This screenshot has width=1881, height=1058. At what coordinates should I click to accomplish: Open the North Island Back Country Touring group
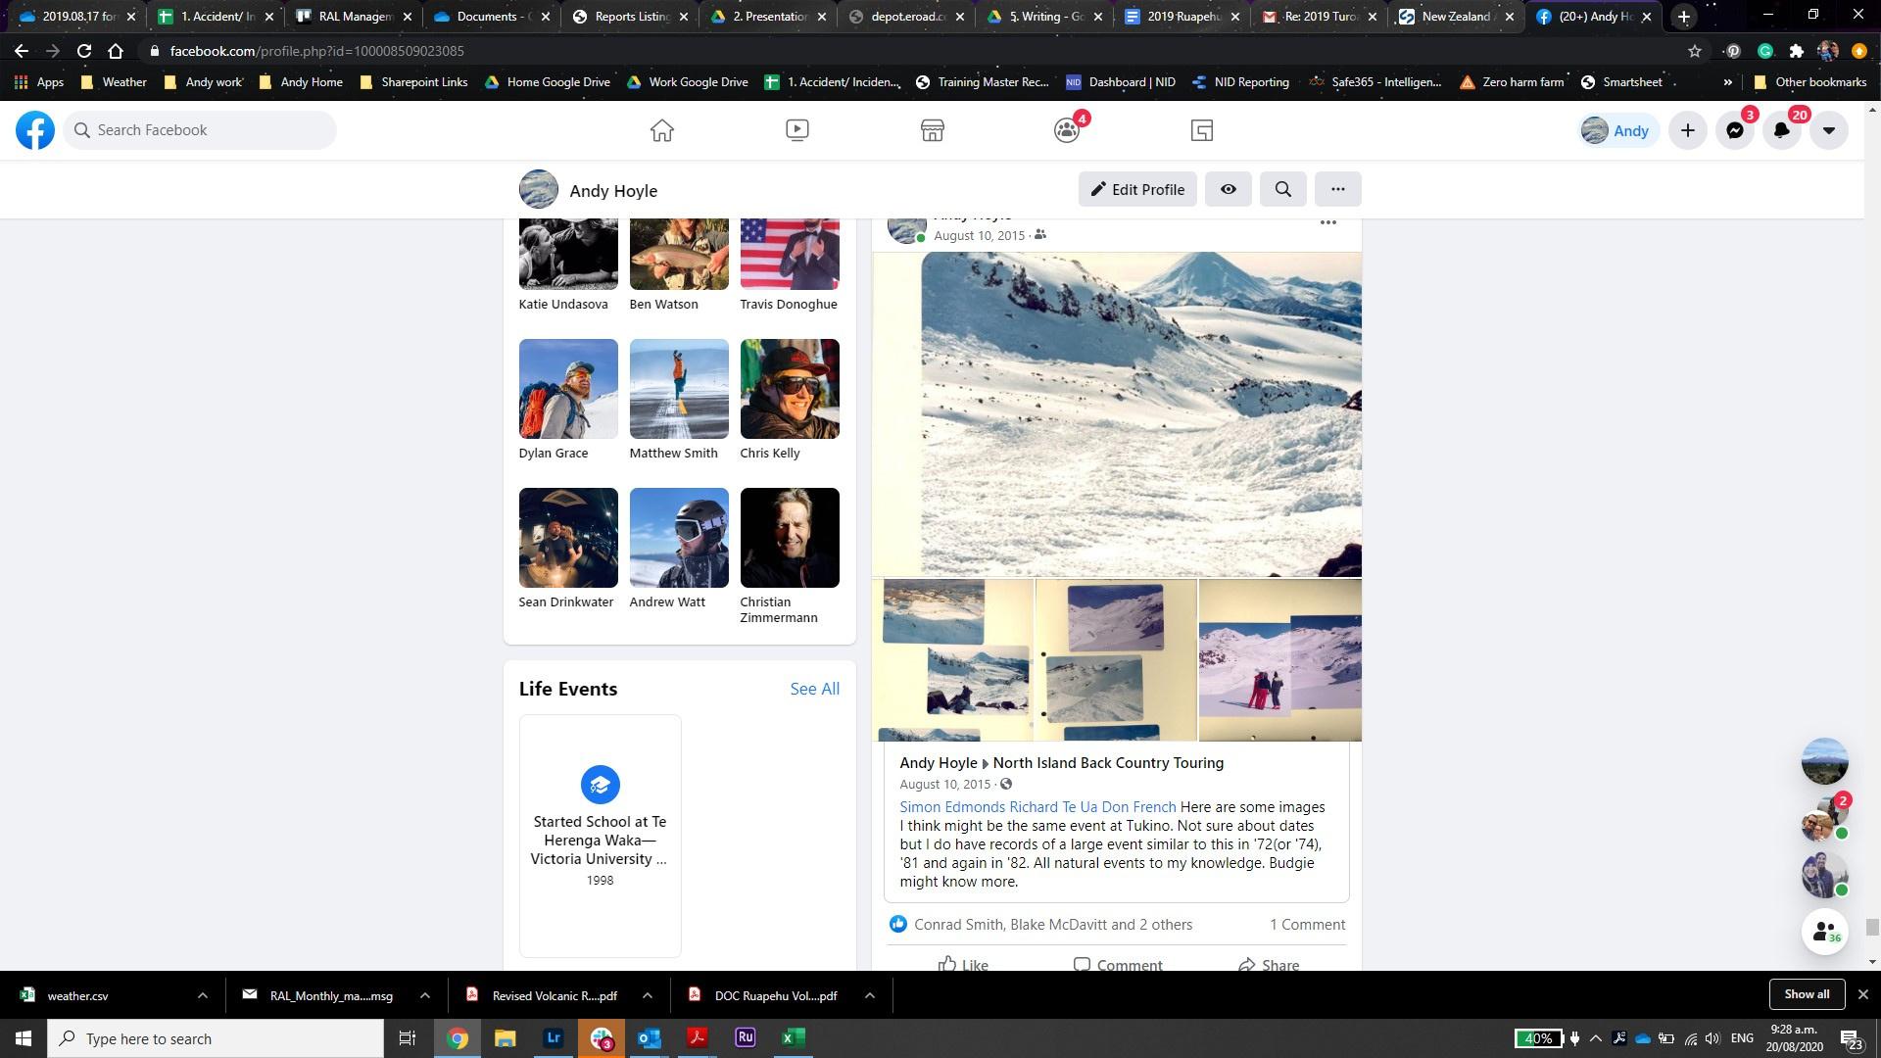1108,763
